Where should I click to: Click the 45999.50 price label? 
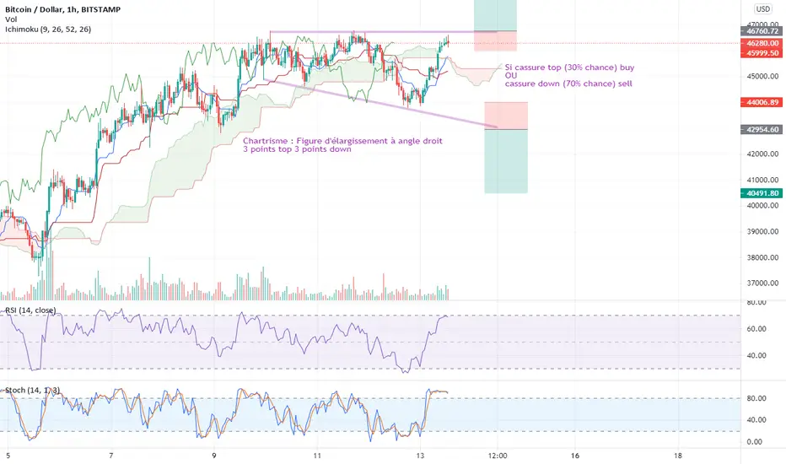pos(762,52)
